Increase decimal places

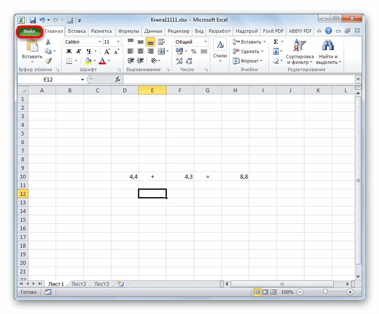(179, 61)
